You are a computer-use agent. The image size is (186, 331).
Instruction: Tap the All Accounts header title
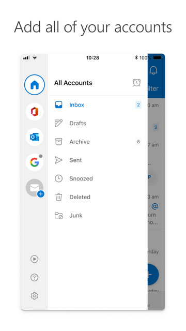click(x=73, y=83)
